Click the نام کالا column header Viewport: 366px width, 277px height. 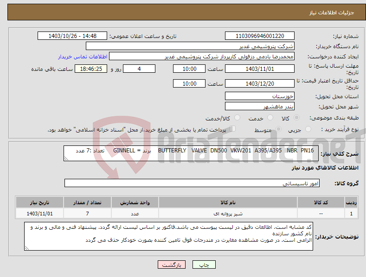(228, 202)
